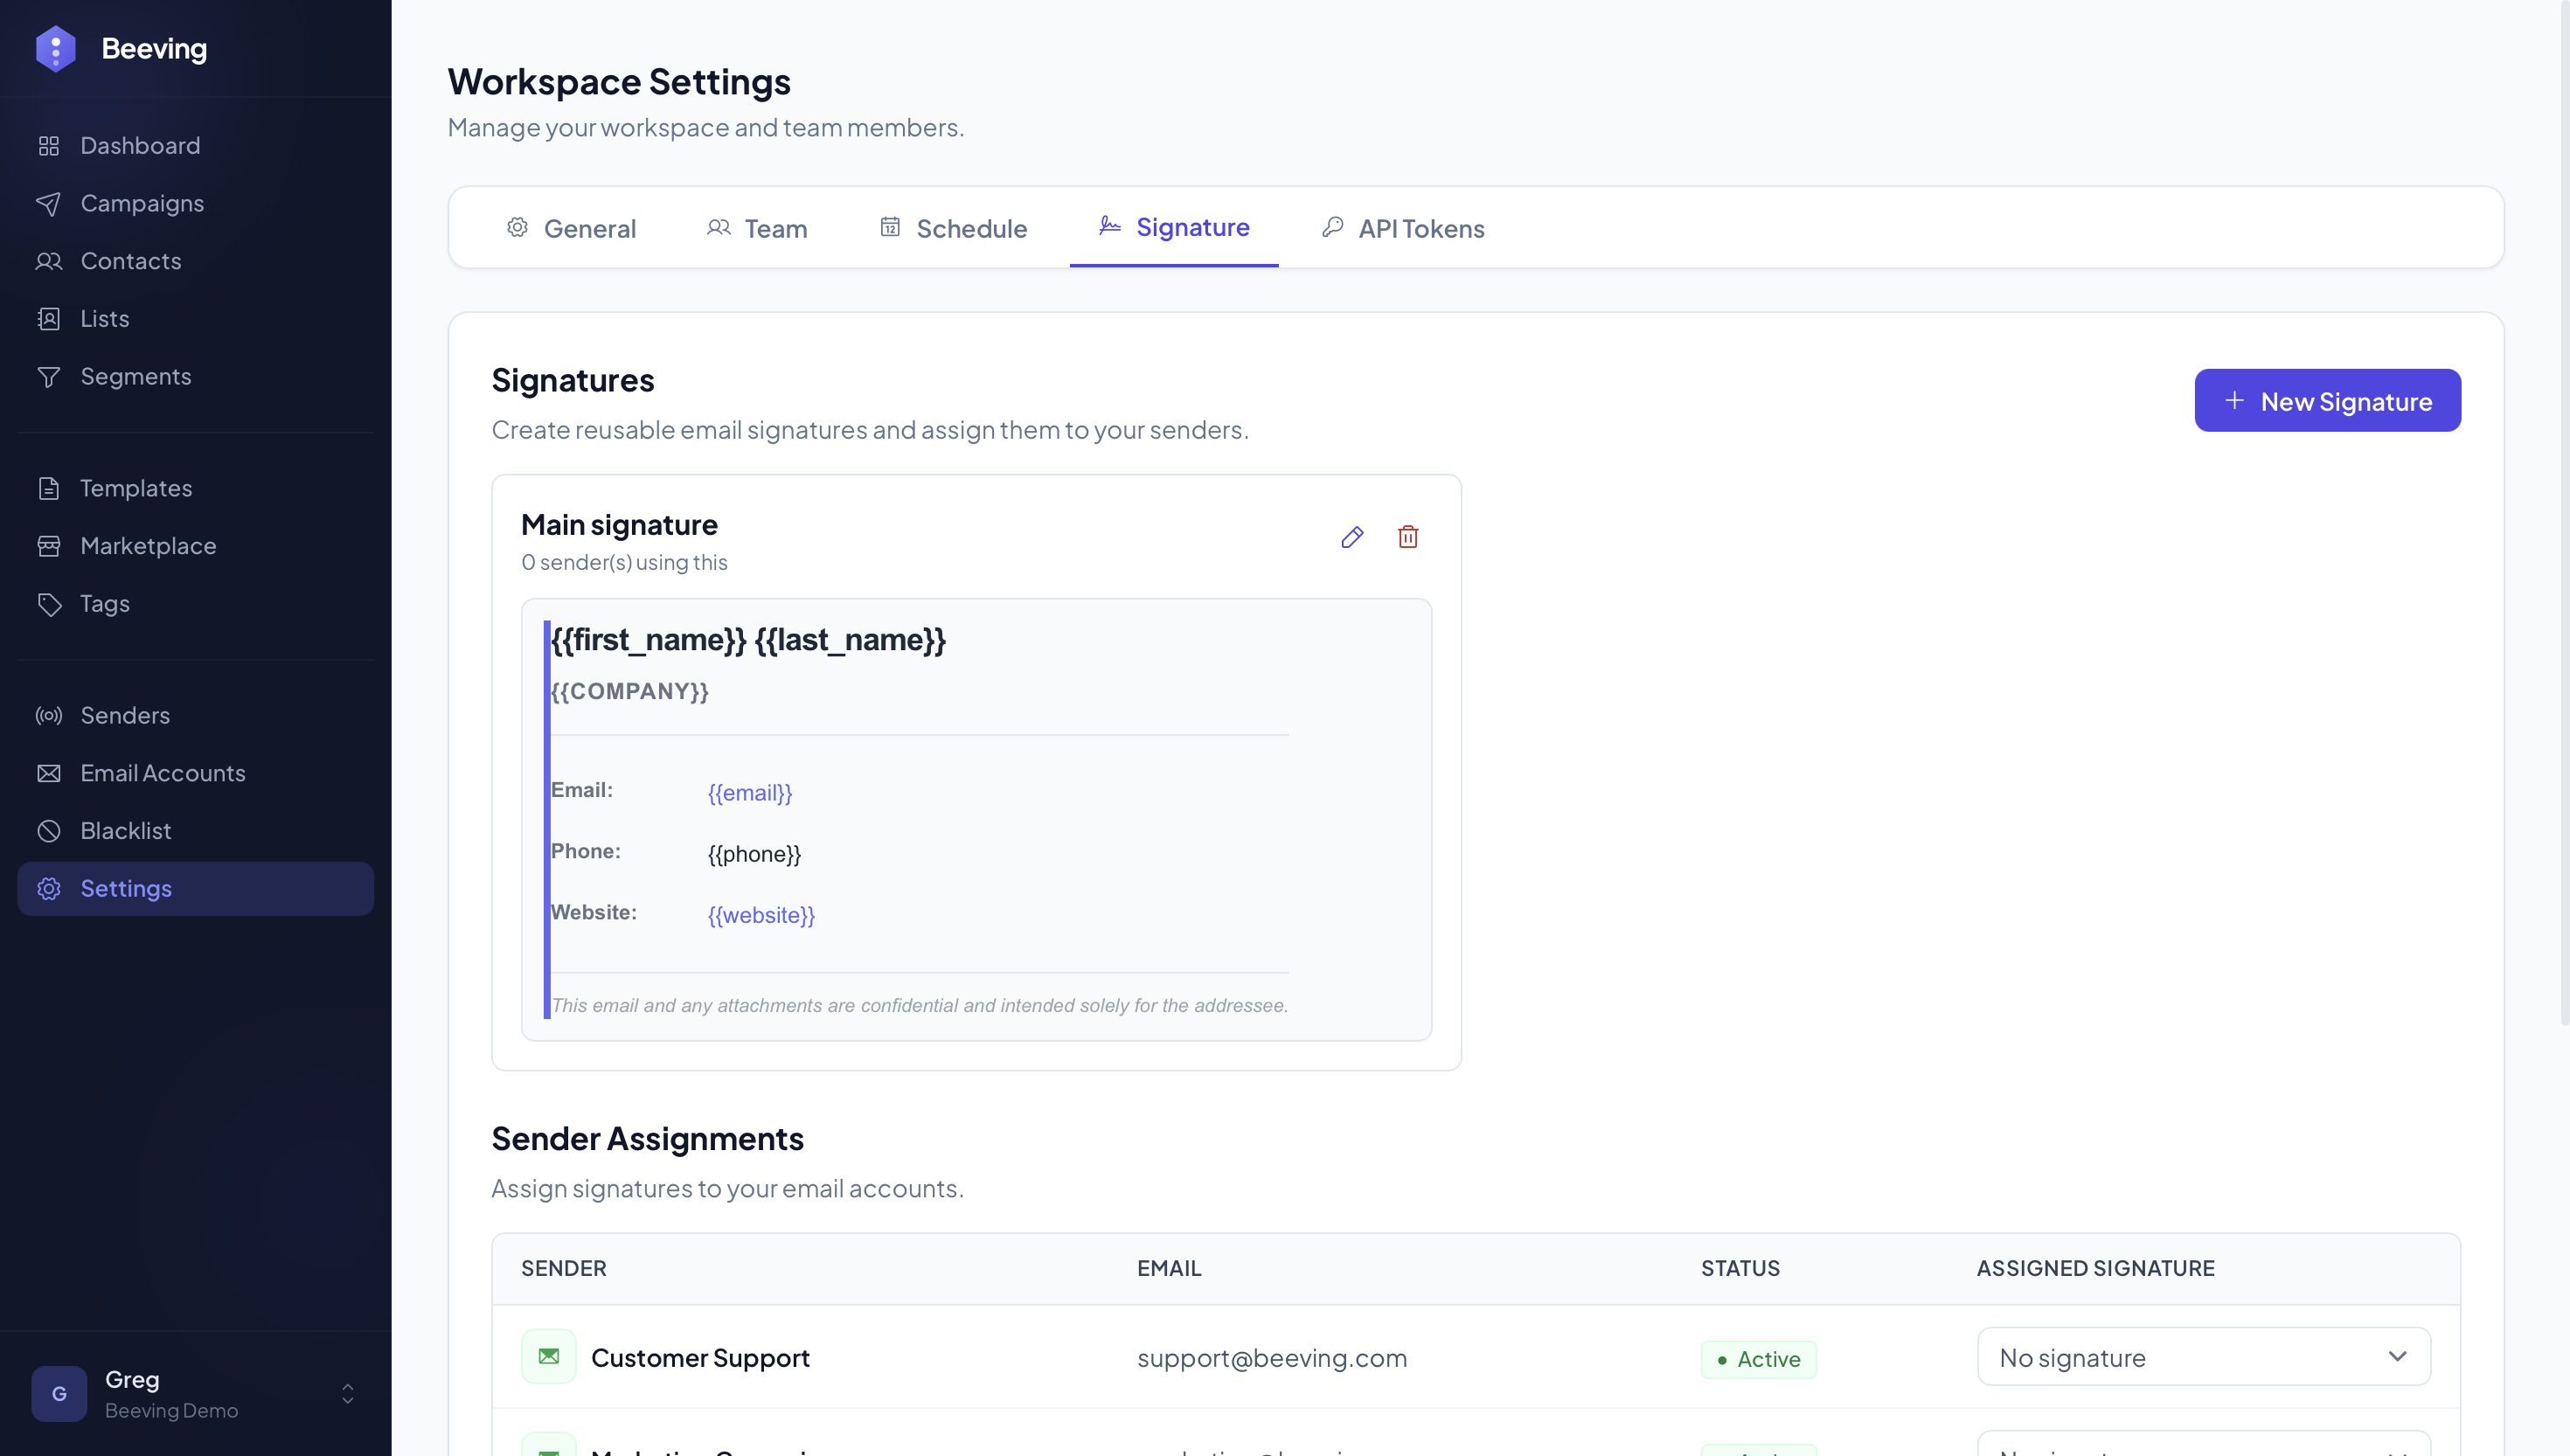This screenshot has height=1456, width=2570.
Task: Click the {{website}} link in signature preview
Action: pos(761,915)
